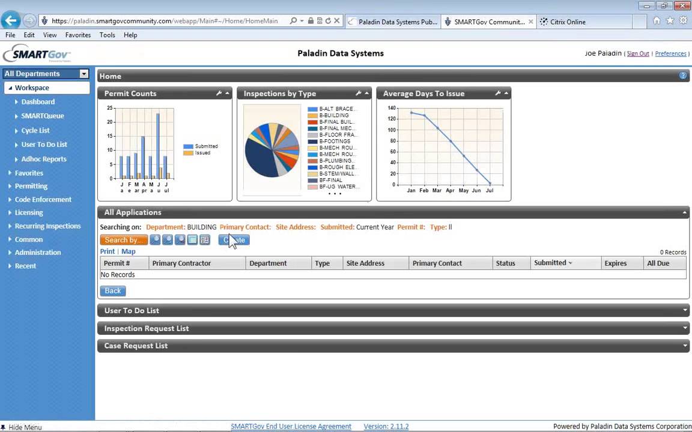Click the Issued legend color swatch
The height and width of the screenshot is (432, 692).
pyautogui.click(x=189, y=153)
